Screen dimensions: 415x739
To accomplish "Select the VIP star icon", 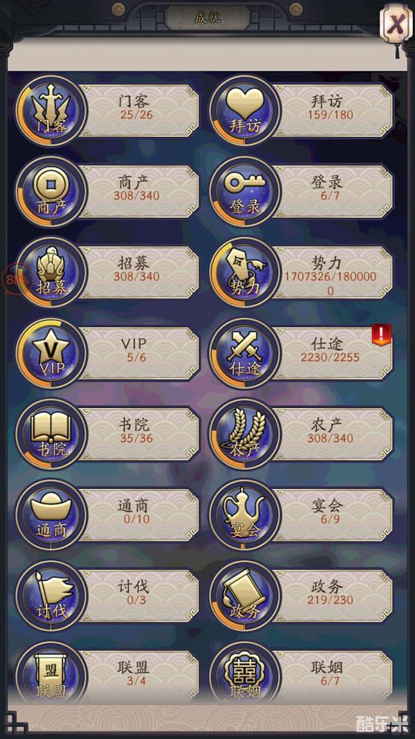I will coord(51,354).
